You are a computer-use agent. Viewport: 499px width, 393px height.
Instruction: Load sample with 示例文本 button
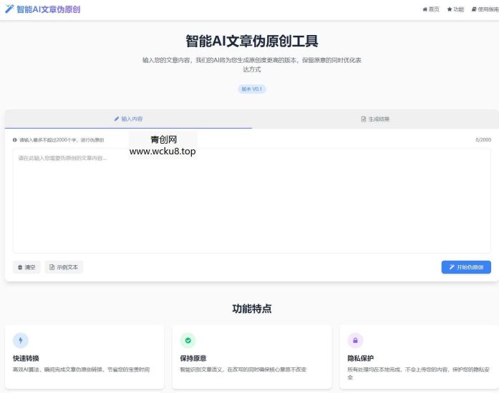tap(64, 267)
